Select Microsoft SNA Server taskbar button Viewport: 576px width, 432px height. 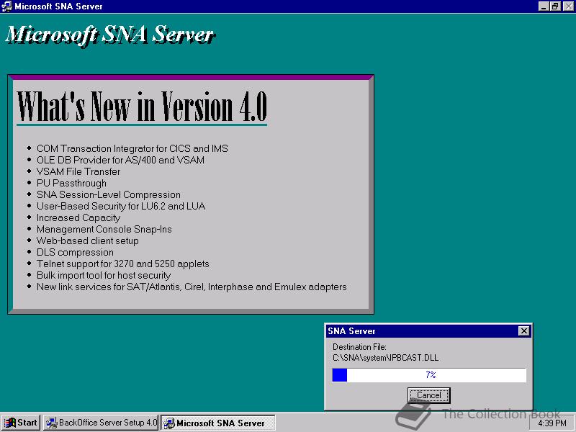218,423
